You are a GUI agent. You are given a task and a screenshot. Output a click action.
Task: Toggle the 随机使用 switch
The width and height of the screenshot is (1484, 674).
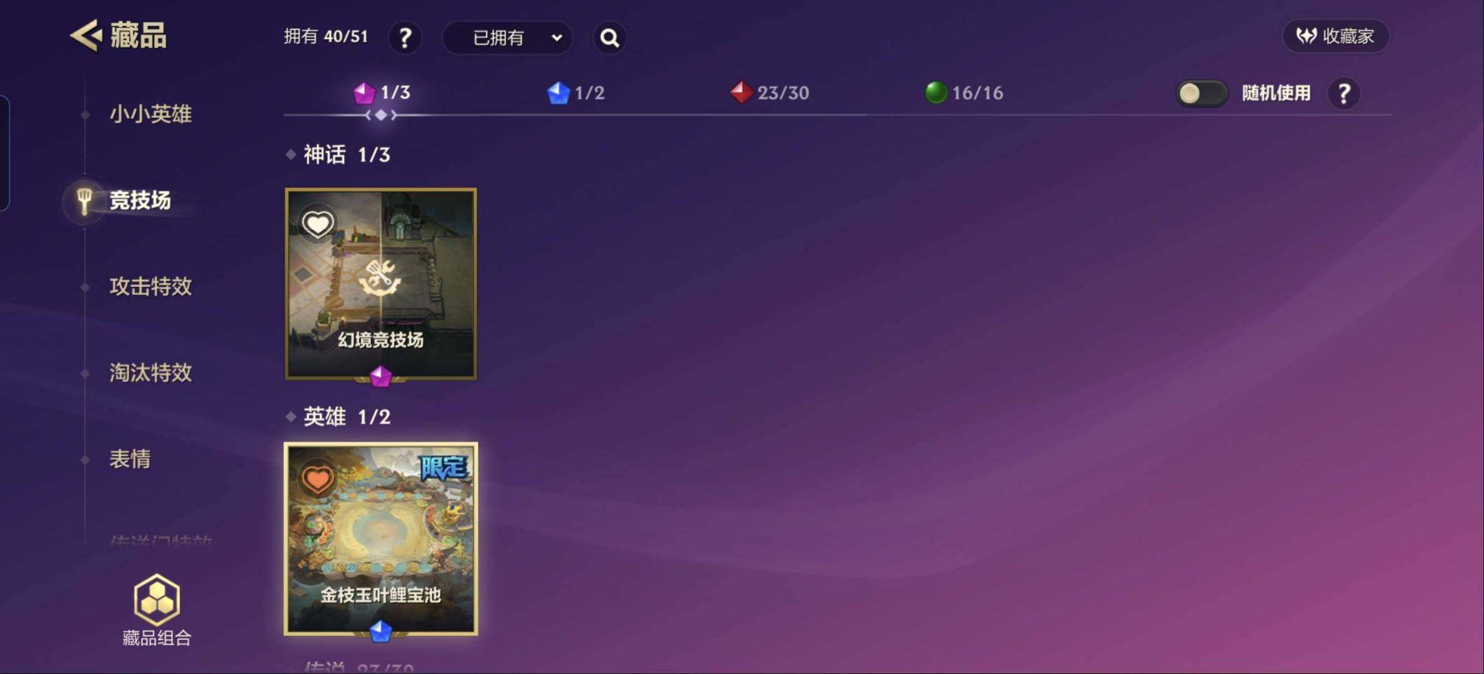pyautogui.click(x=1201, y=94)
